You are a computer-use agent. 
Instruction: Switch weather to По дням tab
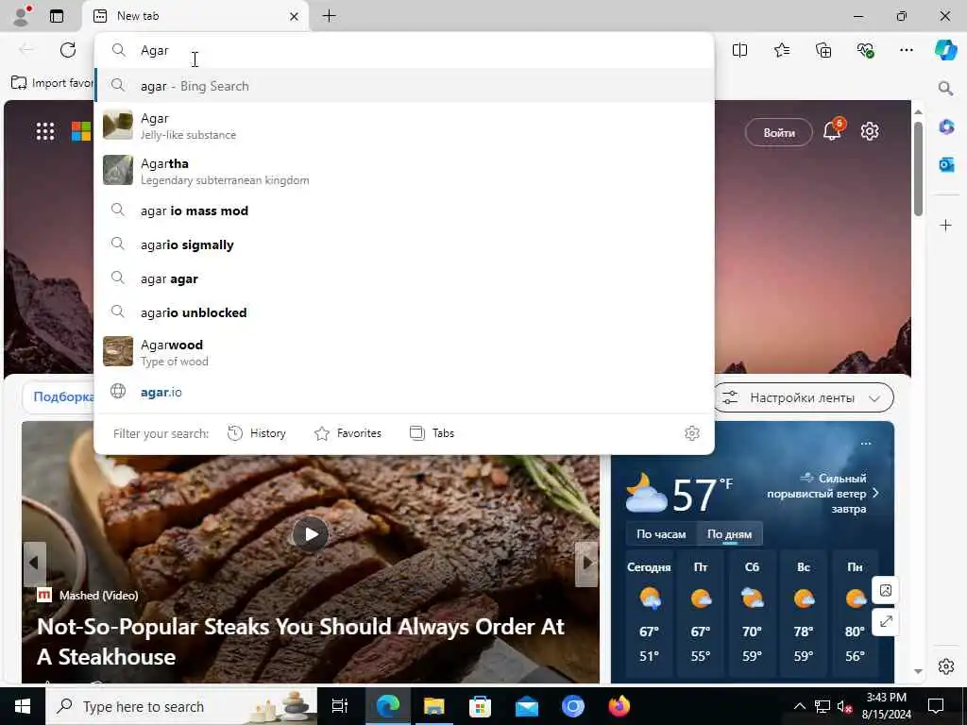pos(730,534)
